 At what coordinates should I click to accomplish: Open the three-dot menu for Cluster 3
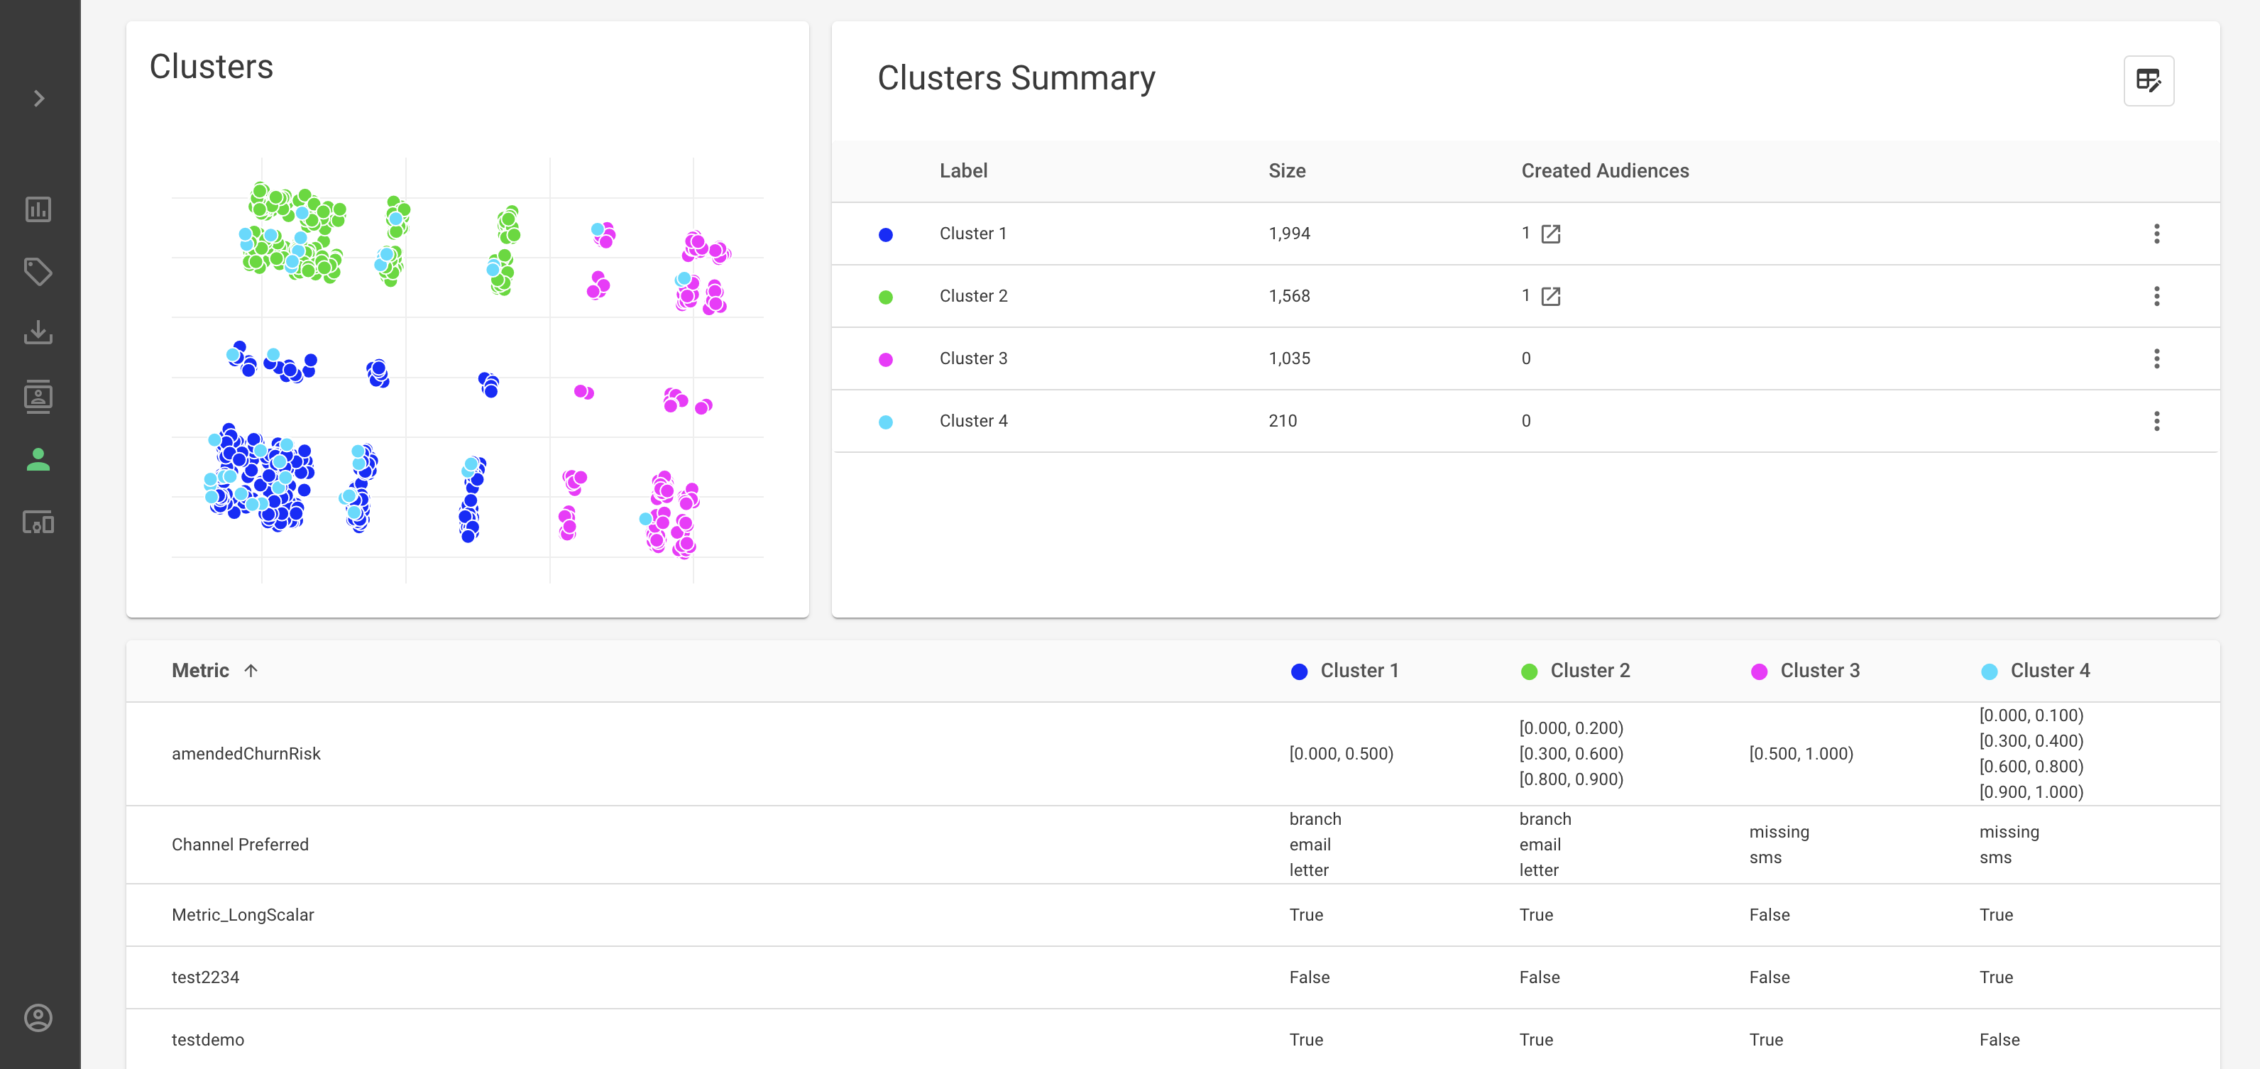pyautogui.click(x=2156, y=358)
